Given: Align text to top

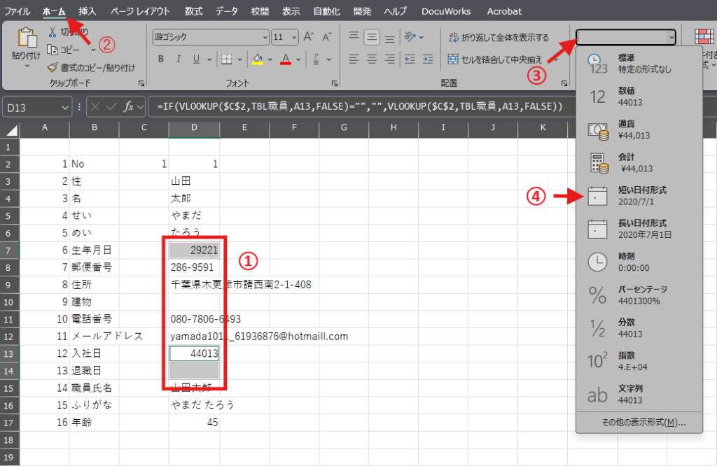Looking at the screenshot, I should coord(354,36).
